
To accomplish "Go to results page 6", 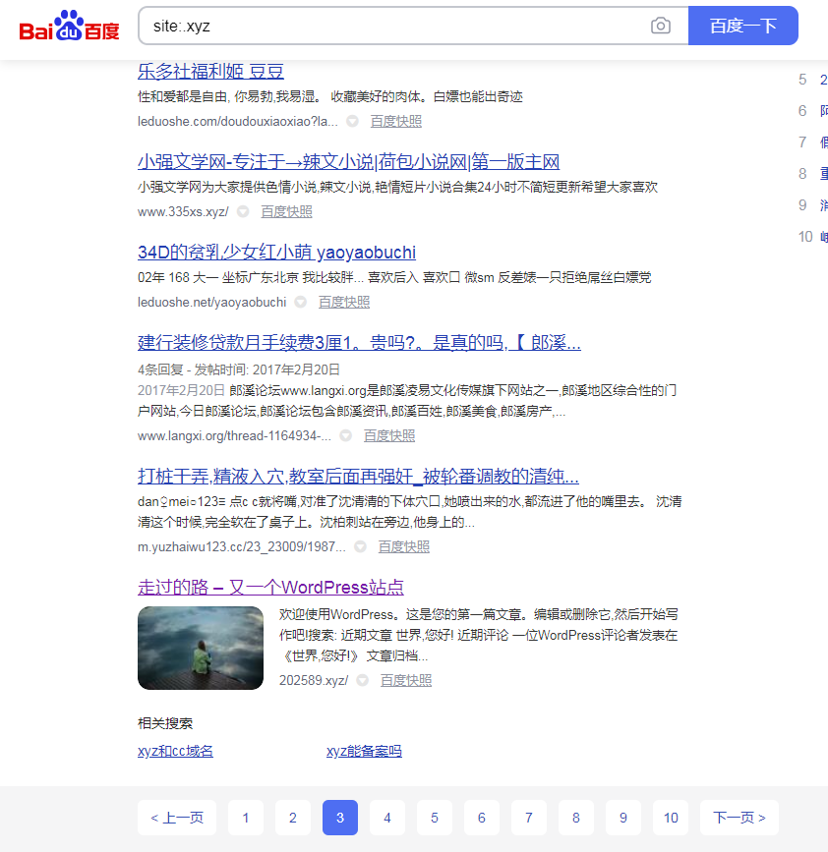I will click(482, 818).
